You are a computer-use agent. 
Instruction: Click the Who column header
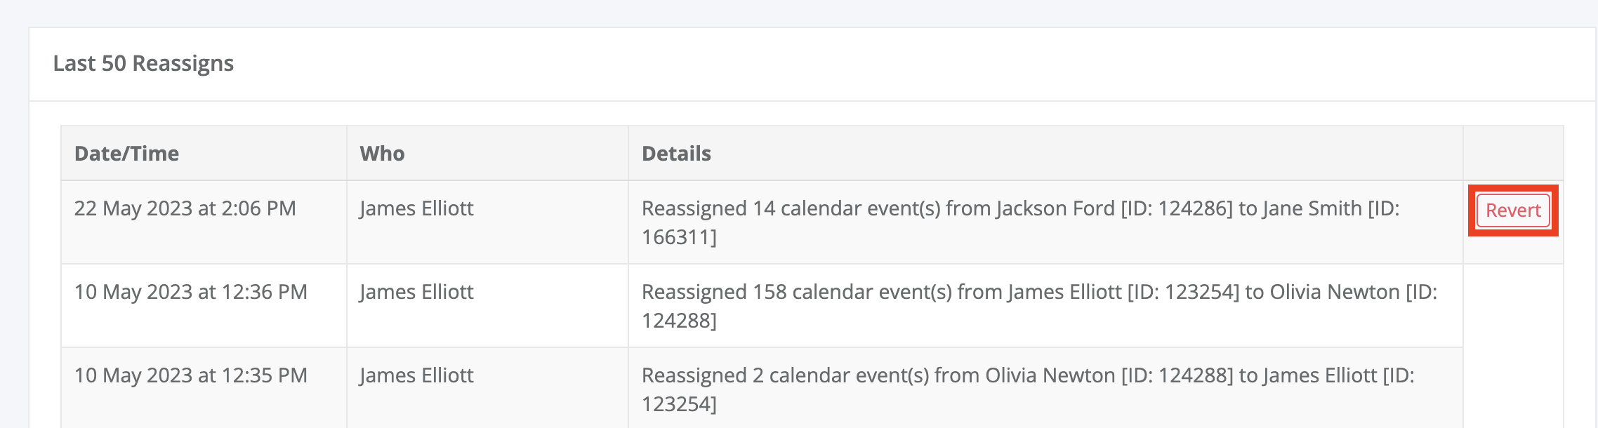(382, 154)
